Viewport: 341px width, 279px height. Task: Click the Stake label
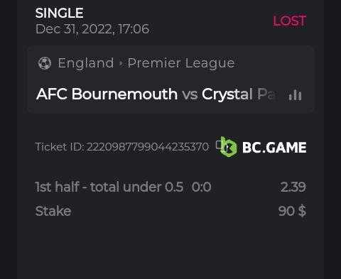click(x=53, y=211)
